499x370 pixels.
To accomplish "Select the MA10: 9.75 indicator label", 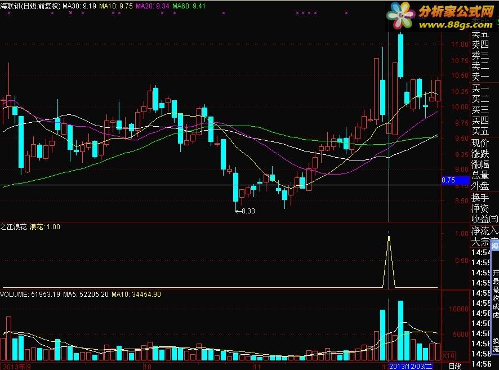I will [x=116, y=6].
